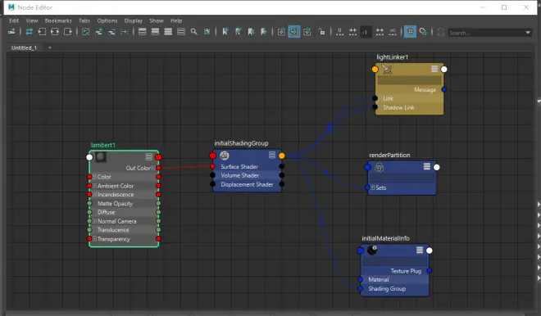This screenshot has height=316, width=541.
Task: Select the Untitled_1 tab
Action: click(24, 47)
